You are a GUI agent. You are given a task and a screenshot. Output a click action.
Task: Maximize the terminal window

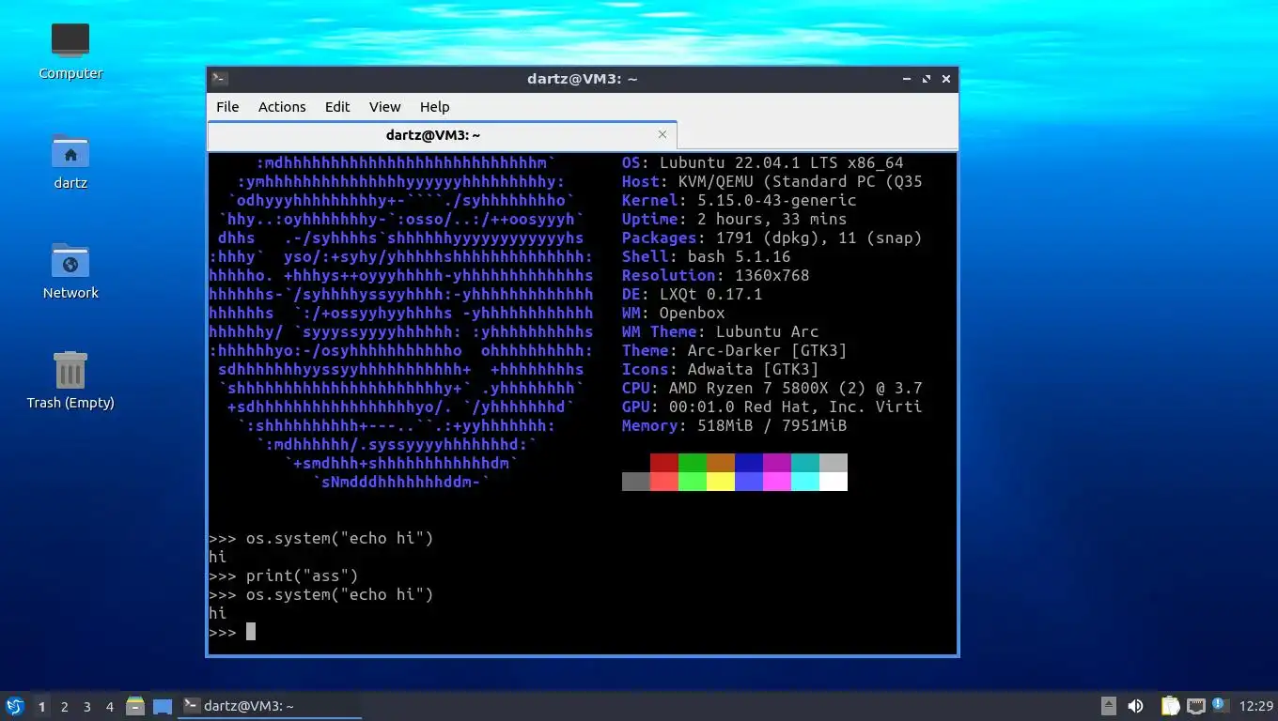(927, 79)
